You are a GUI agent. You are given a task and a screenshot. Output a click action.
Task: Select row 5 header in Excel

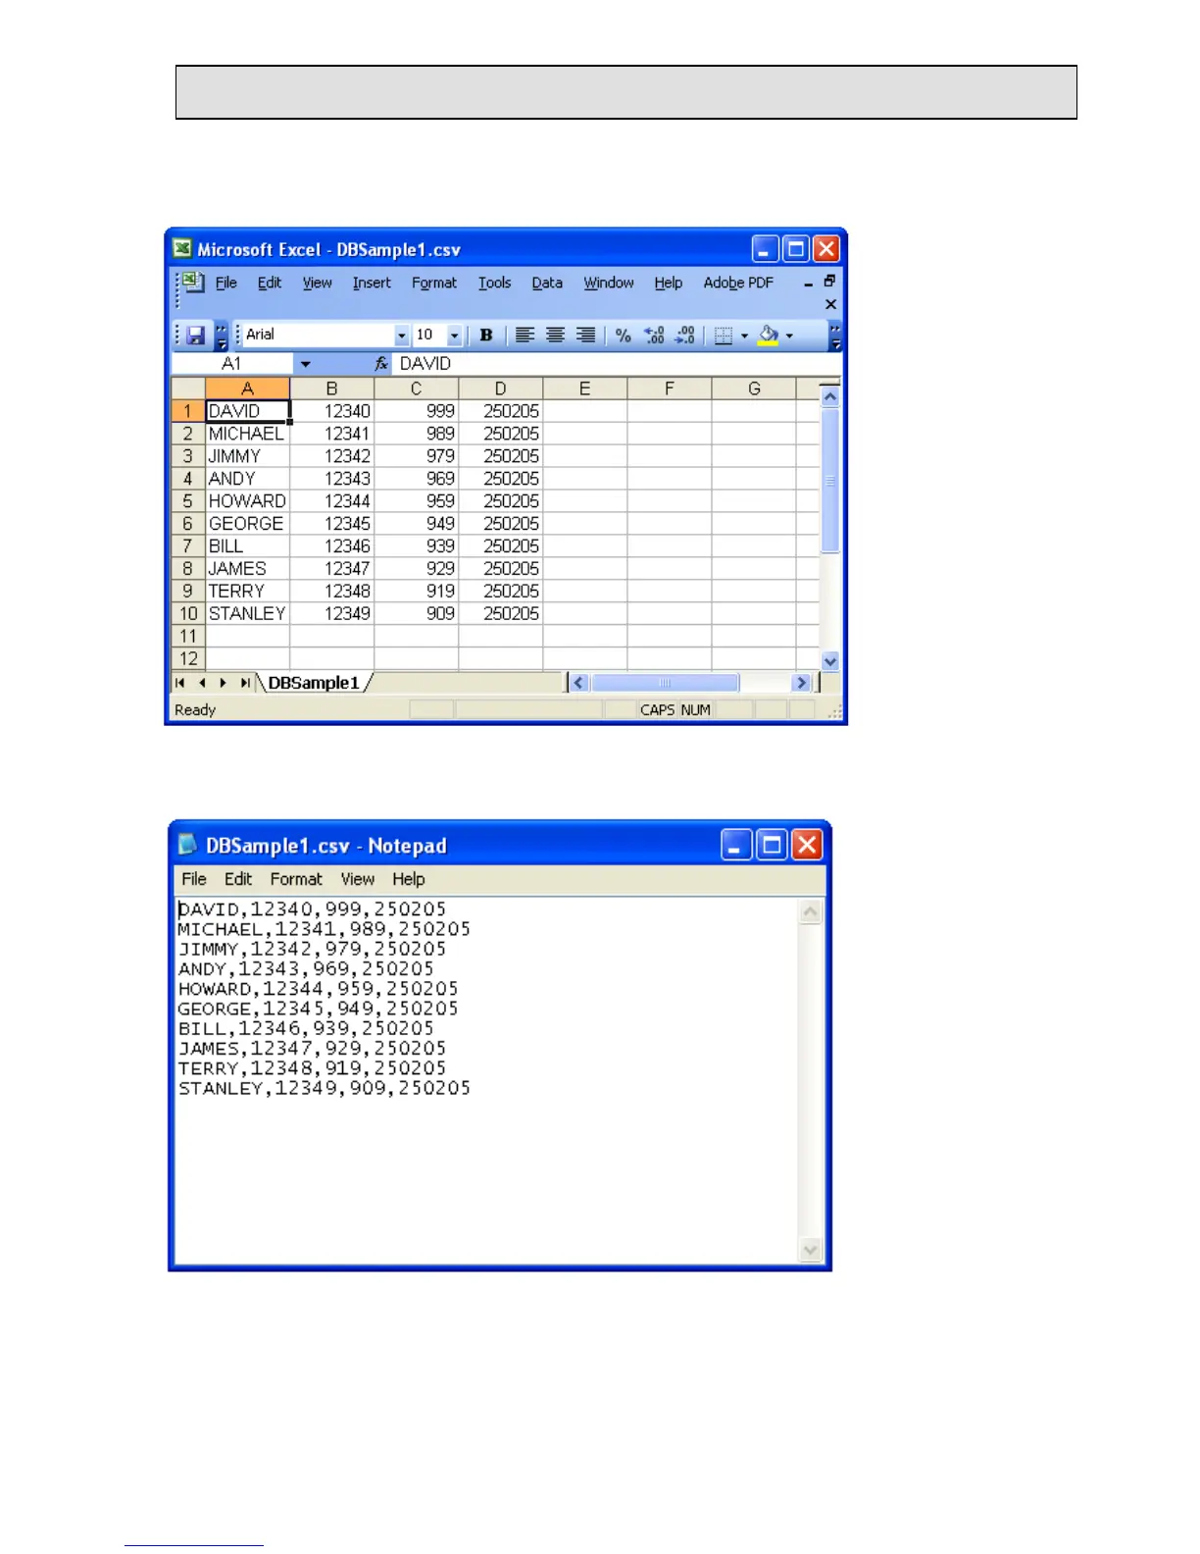pos(188,501)
